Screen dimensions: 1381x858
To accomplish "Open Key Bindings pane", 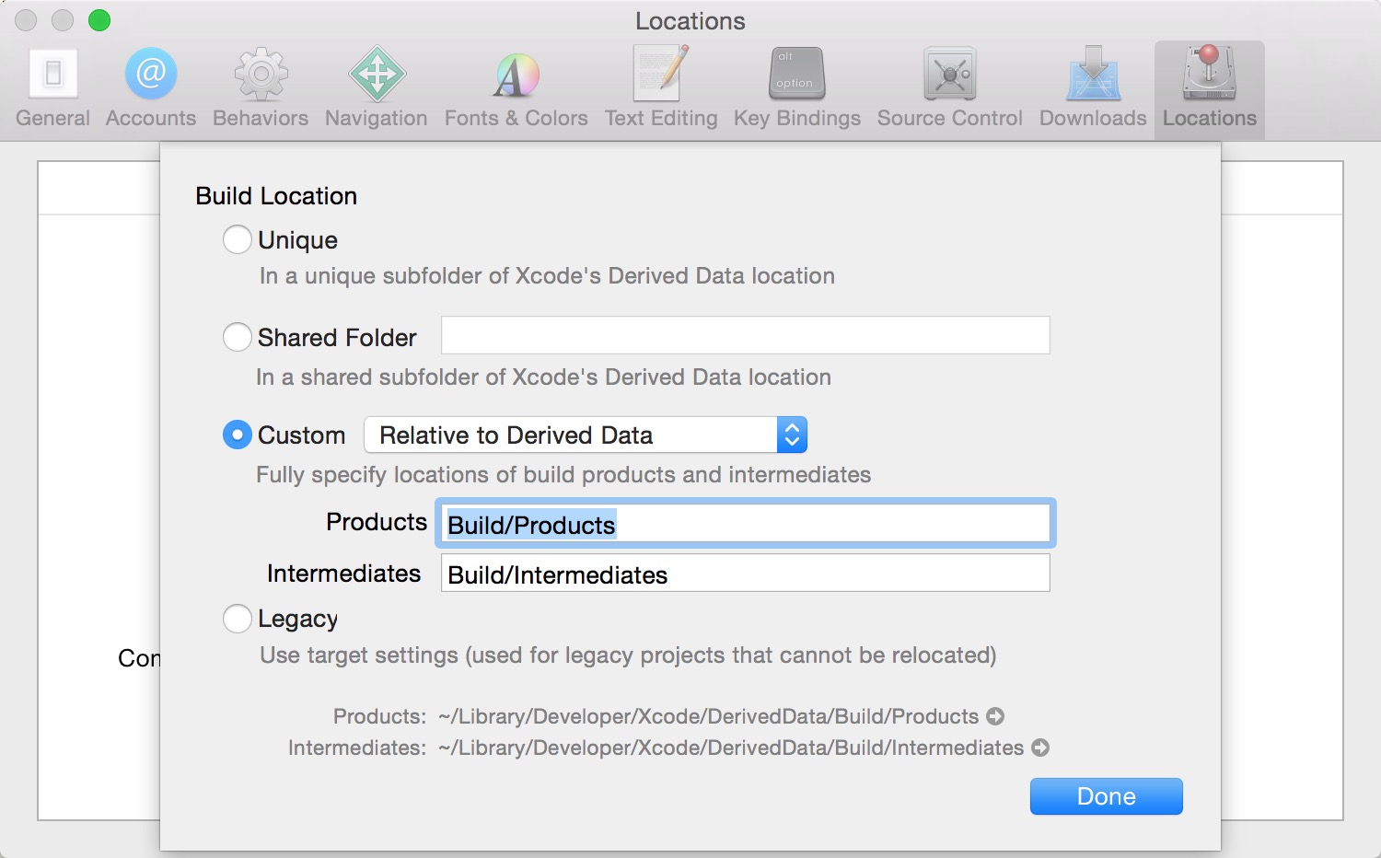I will [797, 88].
